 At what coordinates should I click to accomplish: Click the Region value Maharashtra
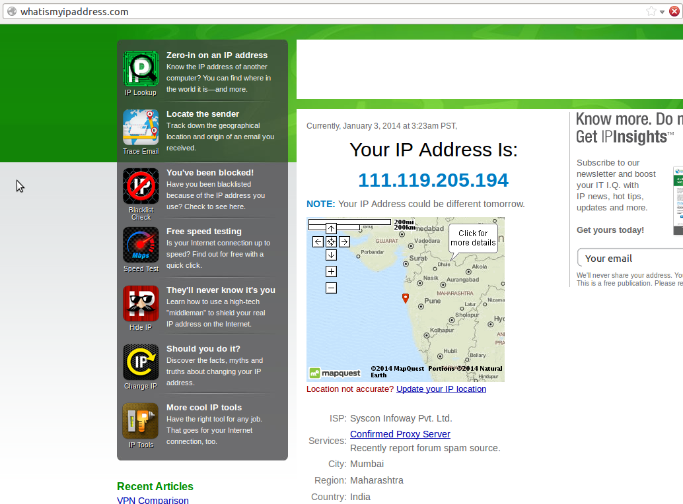coord(377,480)
